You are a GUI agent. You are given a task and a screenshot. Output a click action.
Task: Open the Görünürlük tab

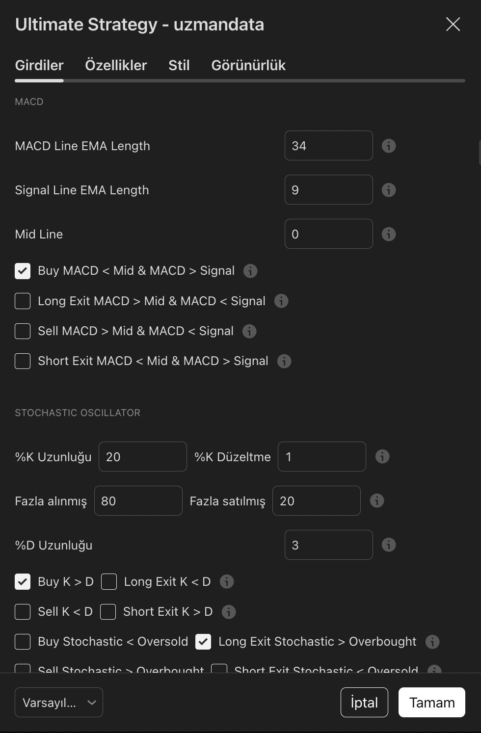point(248,65)
